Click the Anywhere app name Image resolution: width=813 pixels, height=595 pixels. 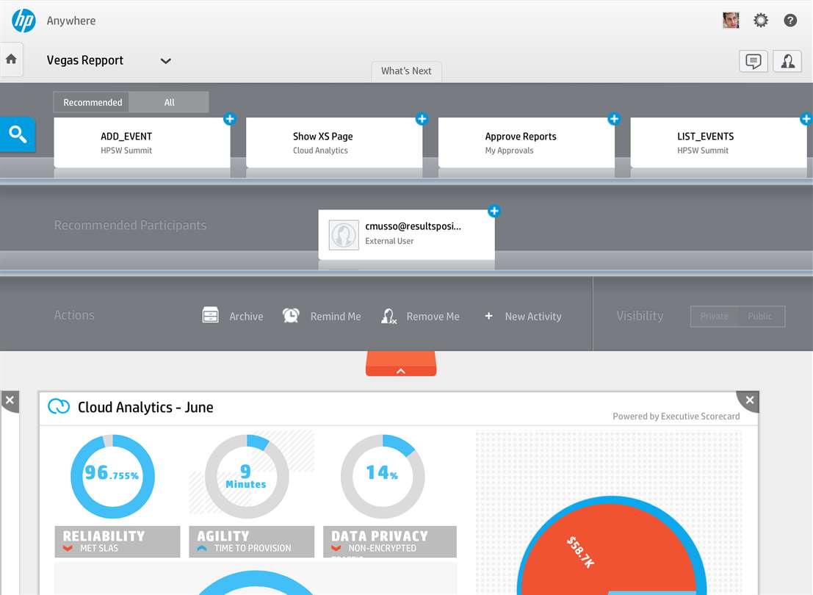[71, 21]
